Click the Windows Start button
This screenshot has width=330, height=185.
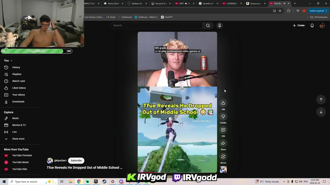click(x=4, y=182)
